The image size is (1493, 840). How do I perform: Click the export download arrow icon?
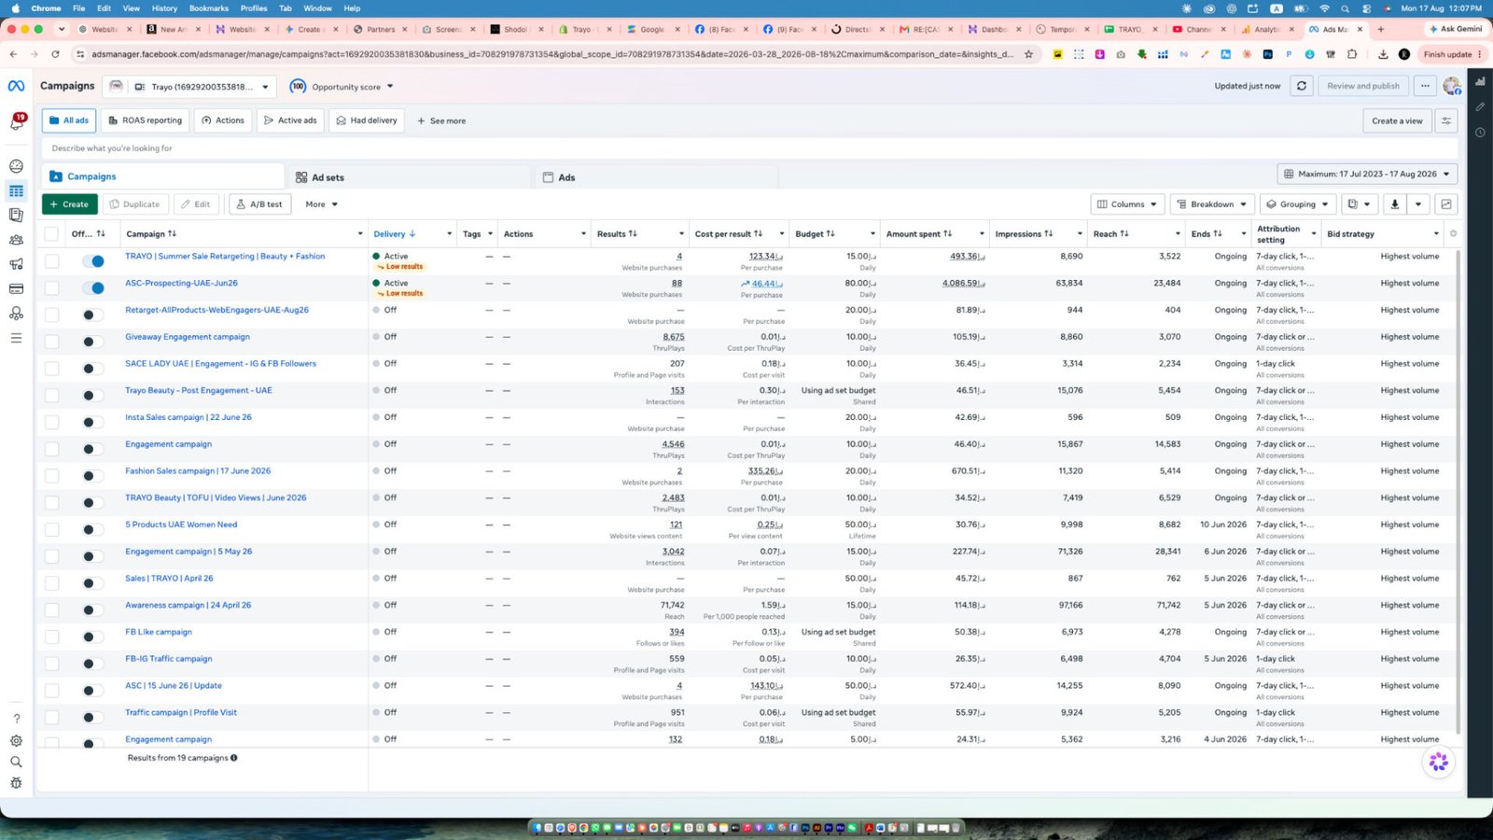[x=1394, y=204]
